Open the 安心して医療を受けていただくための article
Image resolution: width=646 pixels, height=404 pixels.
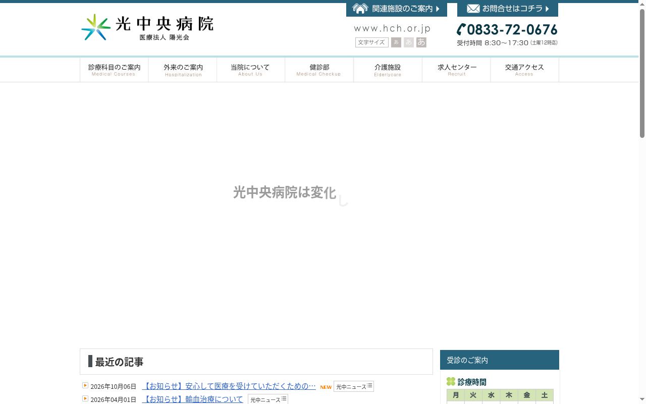click(229, 386)
